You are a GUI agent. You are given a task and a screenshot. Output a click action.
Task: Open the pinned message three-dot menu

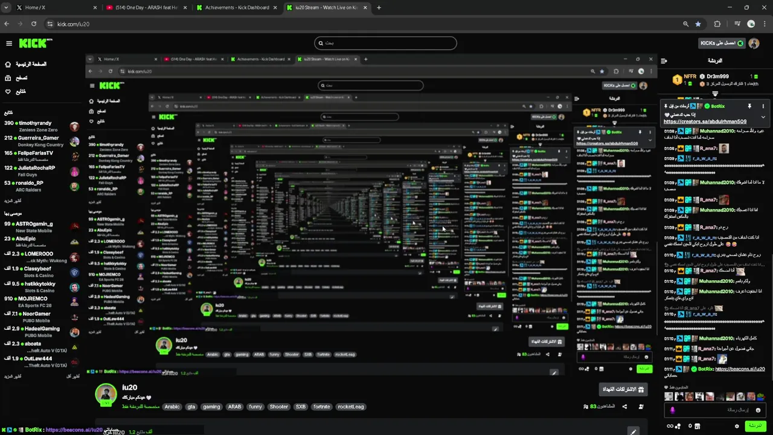tap(763, 106)
